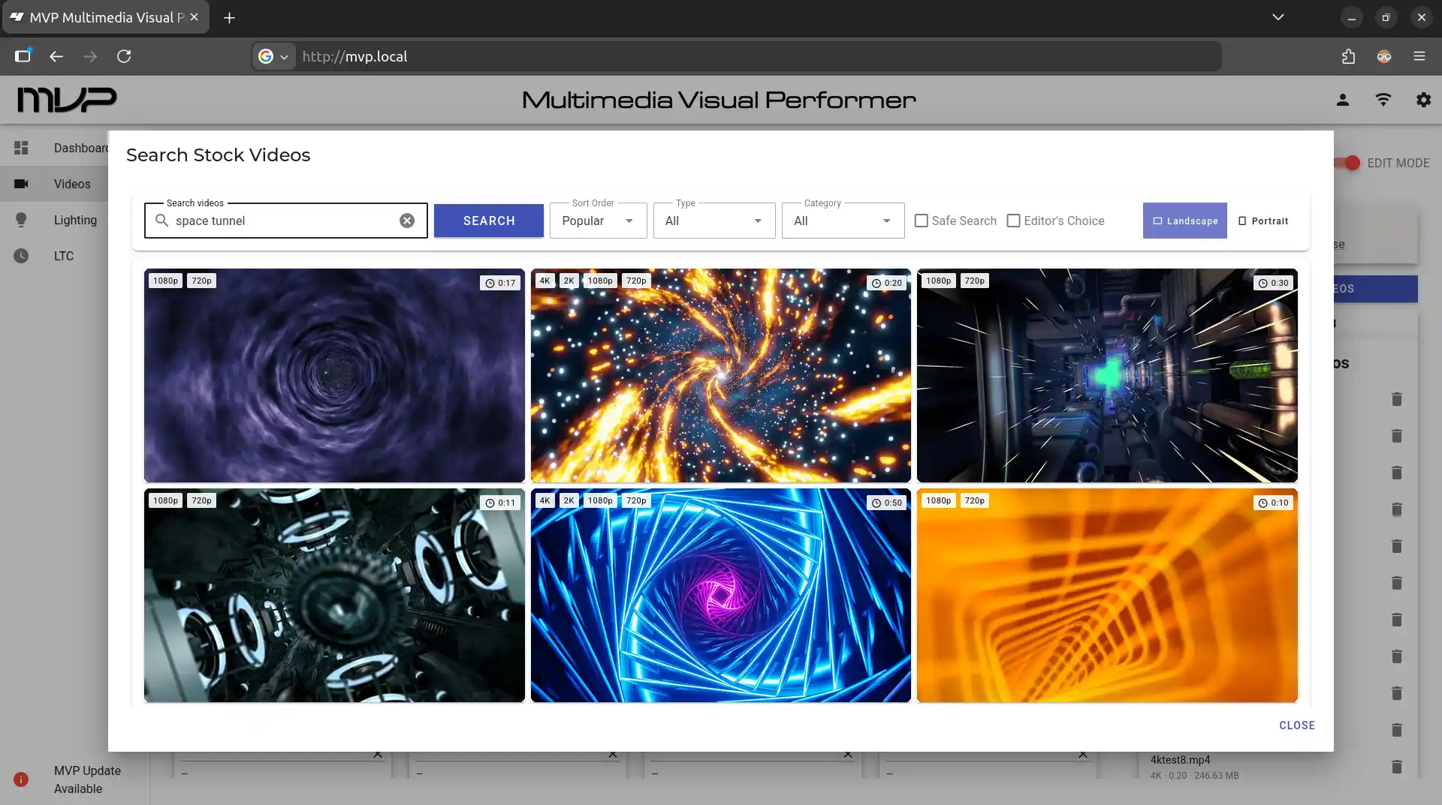
Task: Select the Landscape orientation button
Action: (1184, 221)
